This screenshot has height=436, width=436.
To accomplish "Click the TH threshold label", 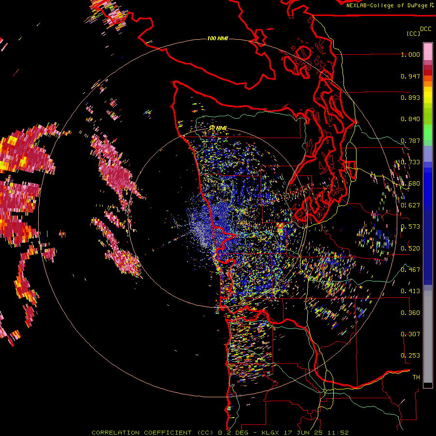I will [x=416, y=377].
